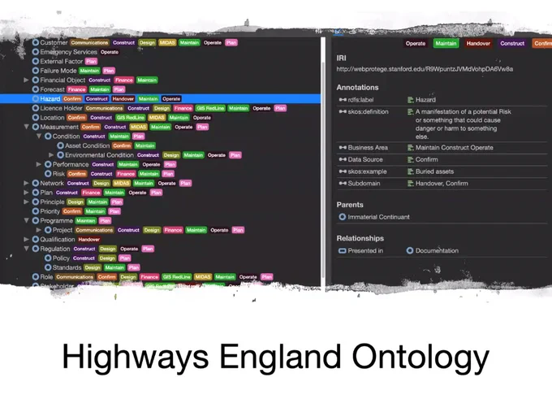Click the GIS RedLine tag on Licence Holder row
Viewport: 552px width, 412px height.
(210, 108)
